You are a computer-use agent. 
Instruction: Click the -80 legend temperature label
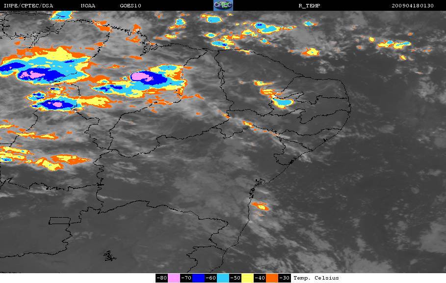click(x=161, y=278)
